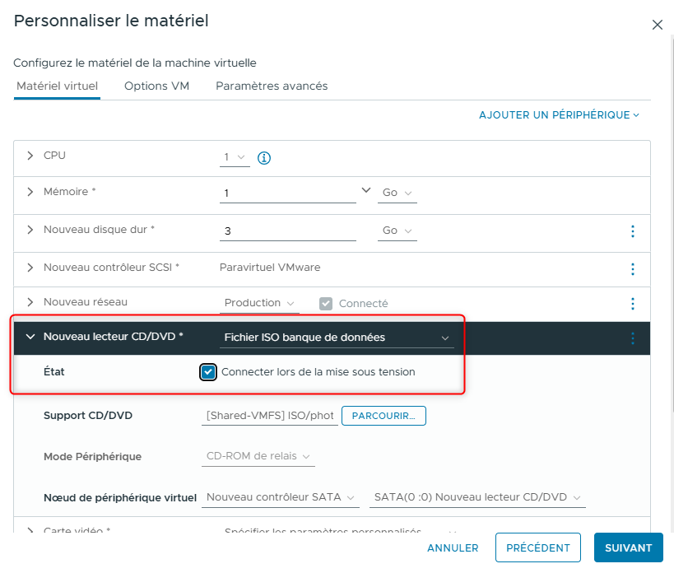Toggle the Connecté checkbox for network
Image resolution: width=674 pixels, height=573 pixels.
coord(326,304)
